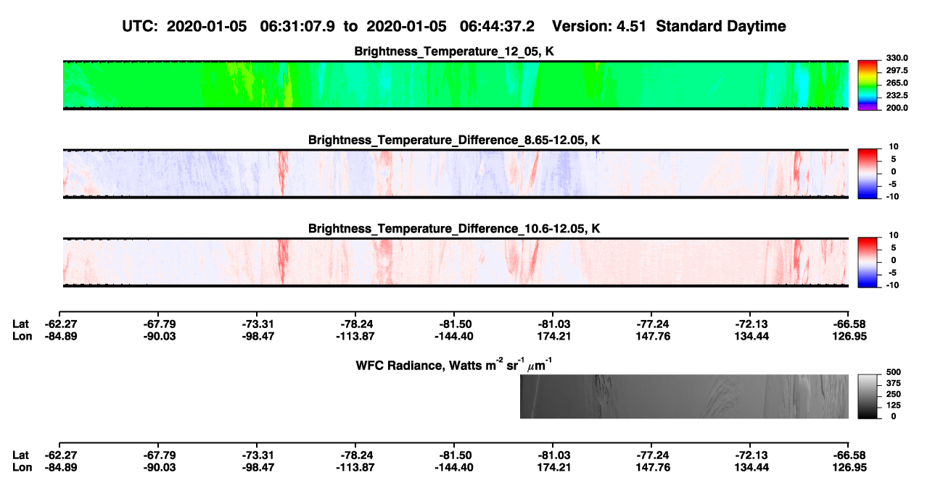The width and height of the screenshot is (943, 483).
Task: Click the 10 label on the 8.65-12.05 scale
Action: [x=895, y=146]
